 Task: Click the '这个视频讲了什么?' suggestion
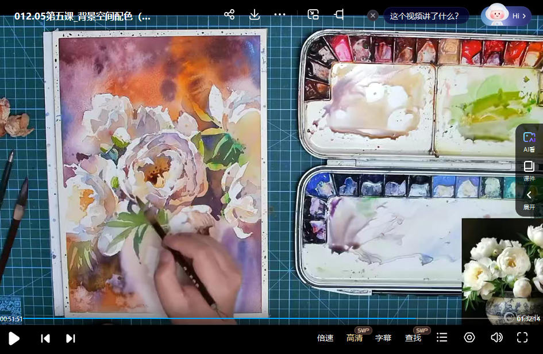point(424,16)
